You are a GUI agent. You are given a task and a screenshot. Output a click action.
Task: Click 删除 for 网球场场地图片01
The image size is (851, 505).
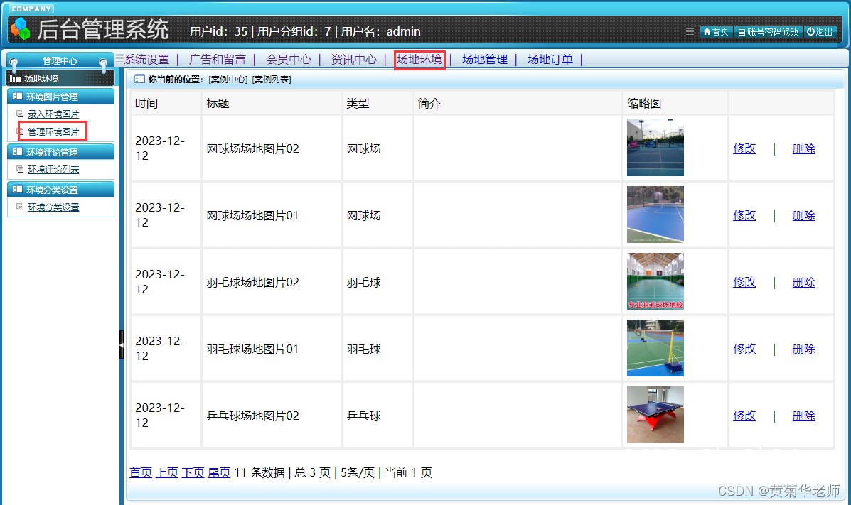click(x=804, y=215)
